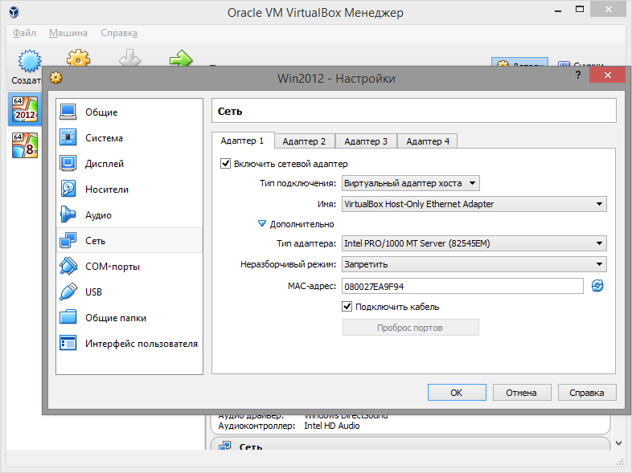Collapse the Advanced section triangle

click(262, 223)
